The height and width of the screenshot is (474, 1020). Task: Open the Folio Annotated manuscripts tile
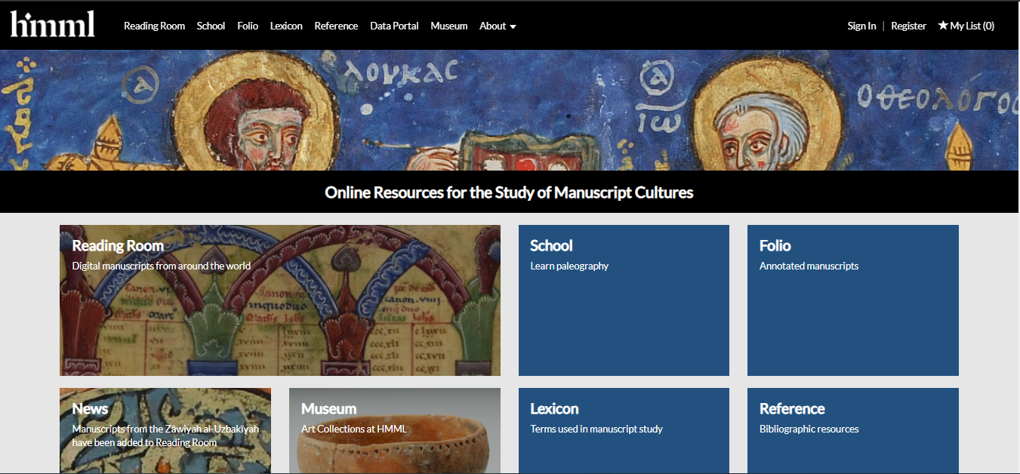click(853, 300)
